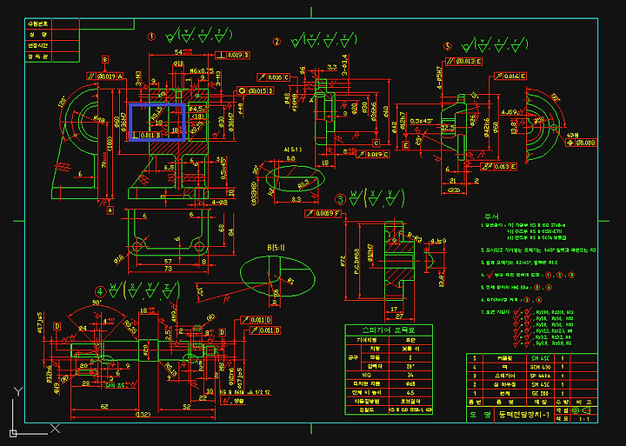
Task: Click the 동력전달장치-1 drawing title
Action: (524, 416)
